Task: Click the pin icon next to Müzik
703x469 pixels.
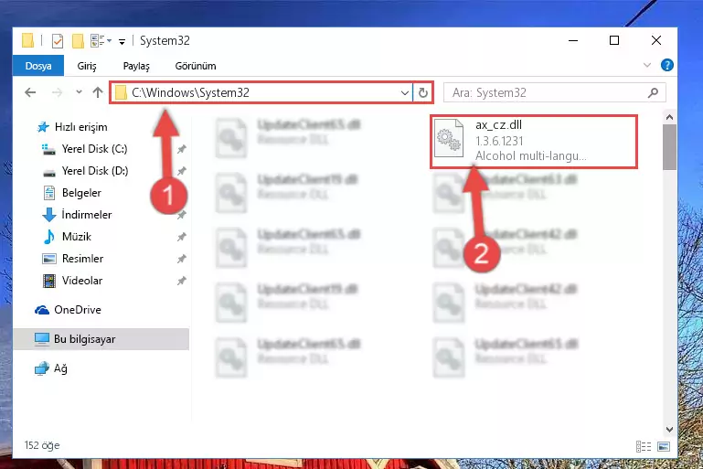Action: click(182, 237)
